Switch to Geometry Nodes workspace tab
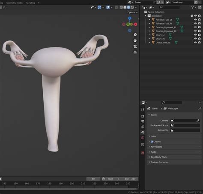Viewport: 203px width, 194px height. (15, 3)
